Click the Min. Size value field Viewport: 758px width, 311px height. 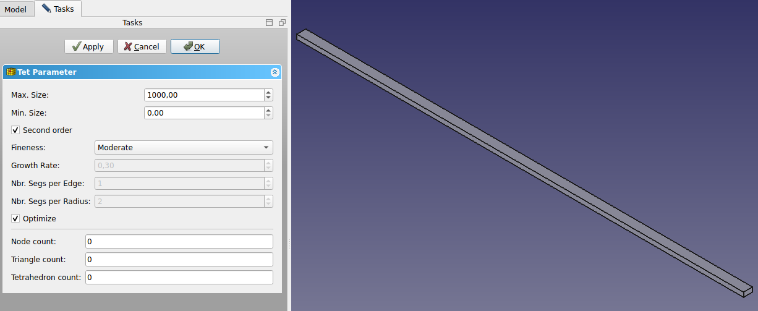tap(204, 113)
